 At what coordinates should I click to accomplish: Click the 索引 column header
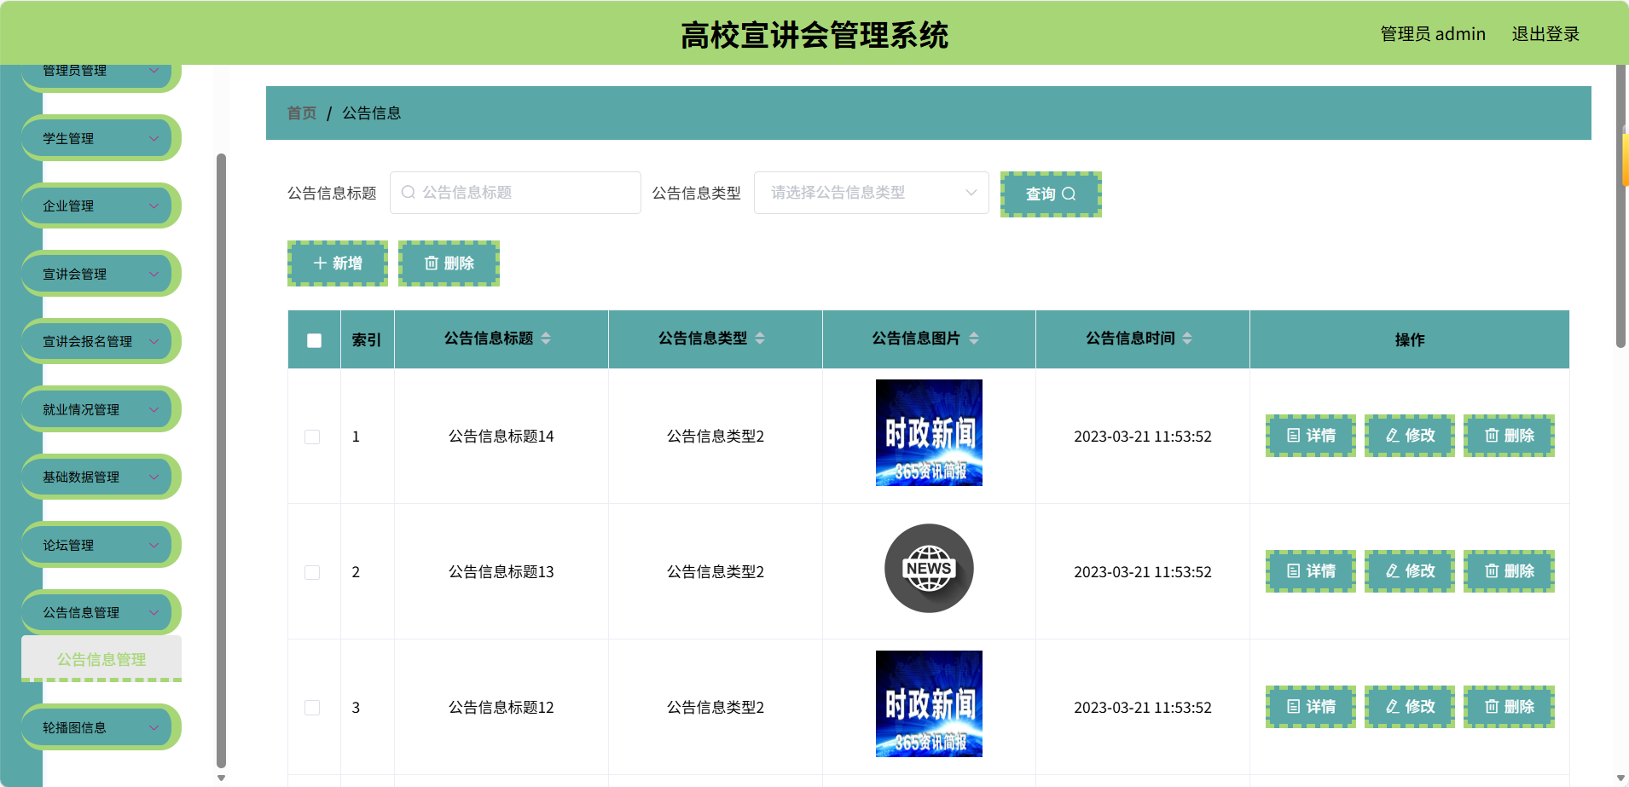(x=367, y=339)
